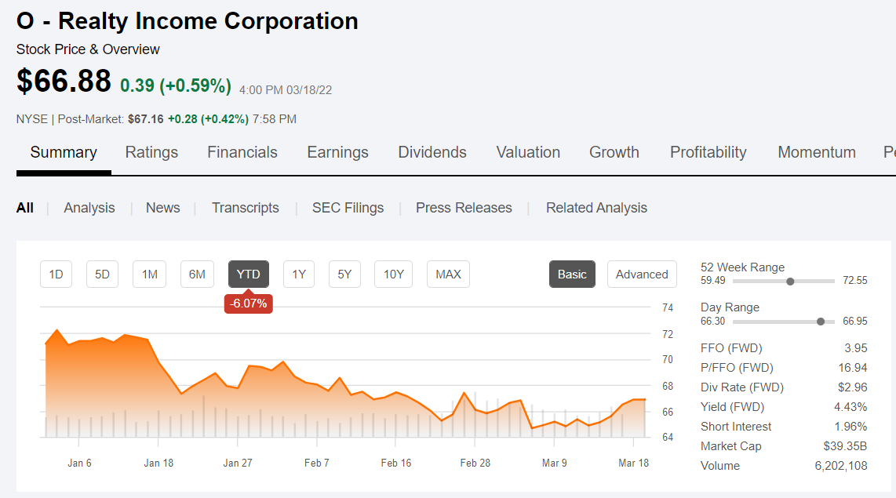Switch chart to Advanced mode
This screenshot has height=498, width=896.
[642, 274]
